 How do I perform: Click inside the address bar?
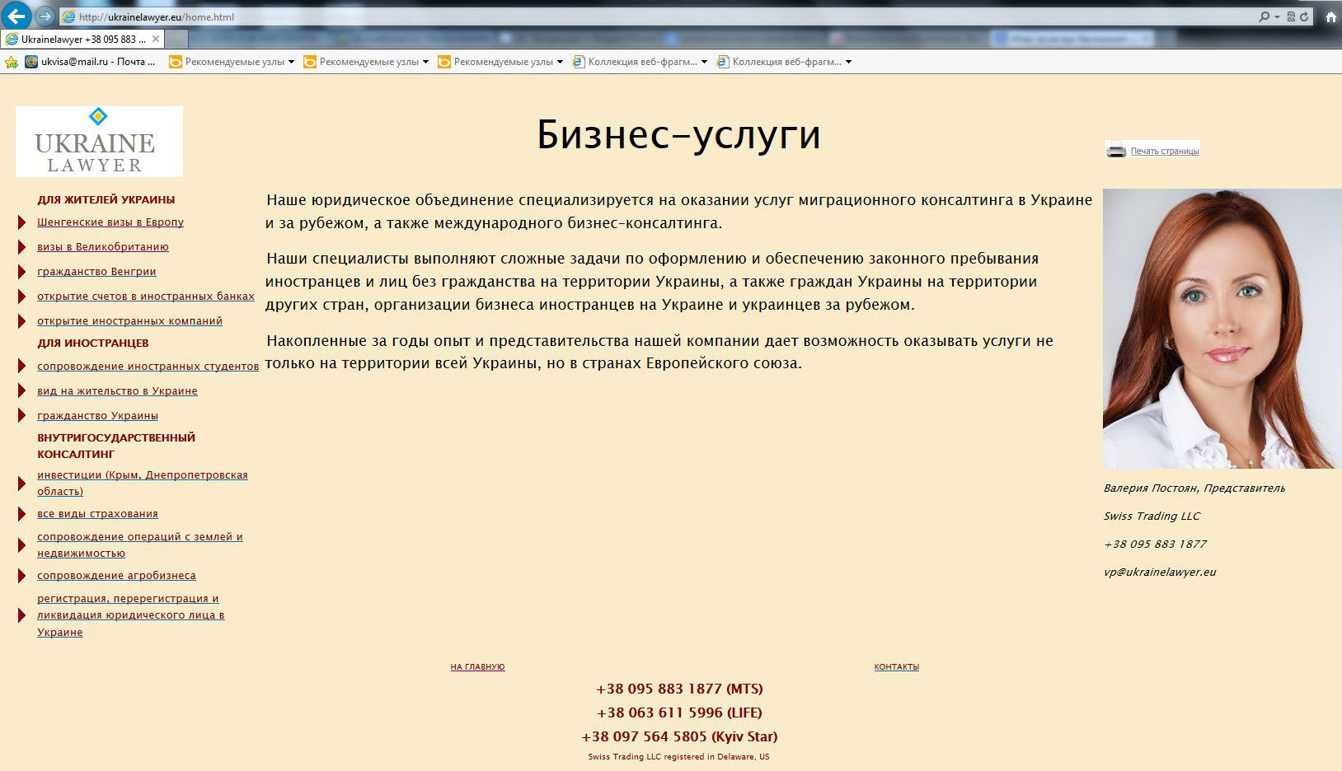point(330,15)
